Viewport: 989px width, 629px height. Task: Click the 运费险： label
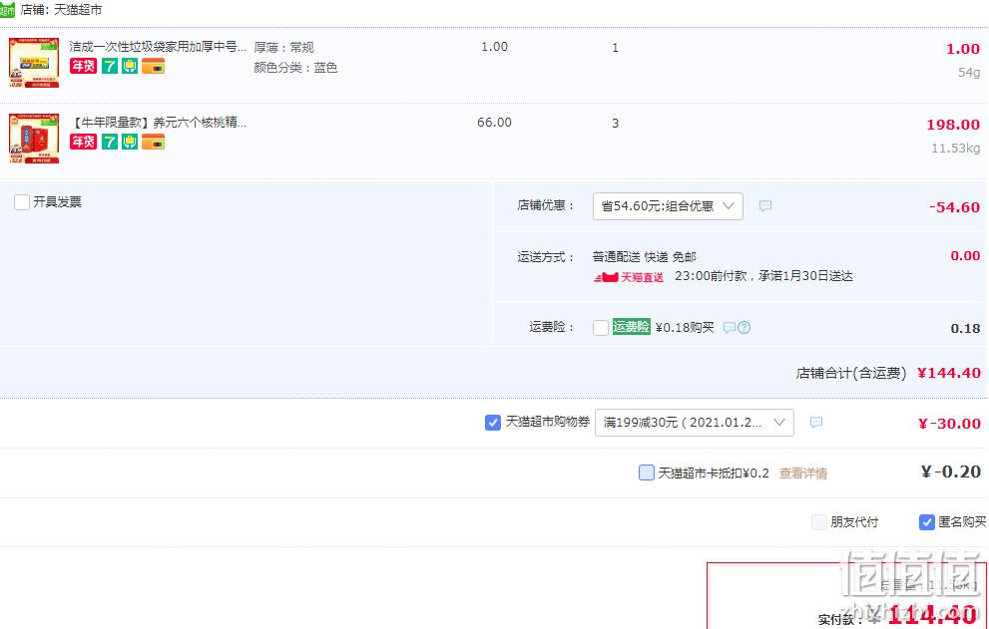(x=552, y=327)
